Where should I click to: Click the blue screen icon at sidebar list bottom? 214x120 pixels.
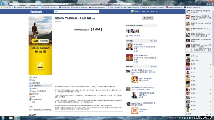coord(30,99)
